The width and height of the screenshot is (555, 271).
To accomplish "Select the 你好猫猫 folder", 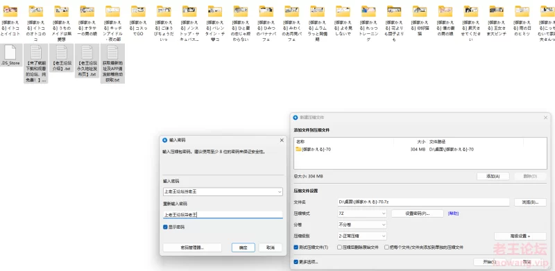I will pos(420,20).
